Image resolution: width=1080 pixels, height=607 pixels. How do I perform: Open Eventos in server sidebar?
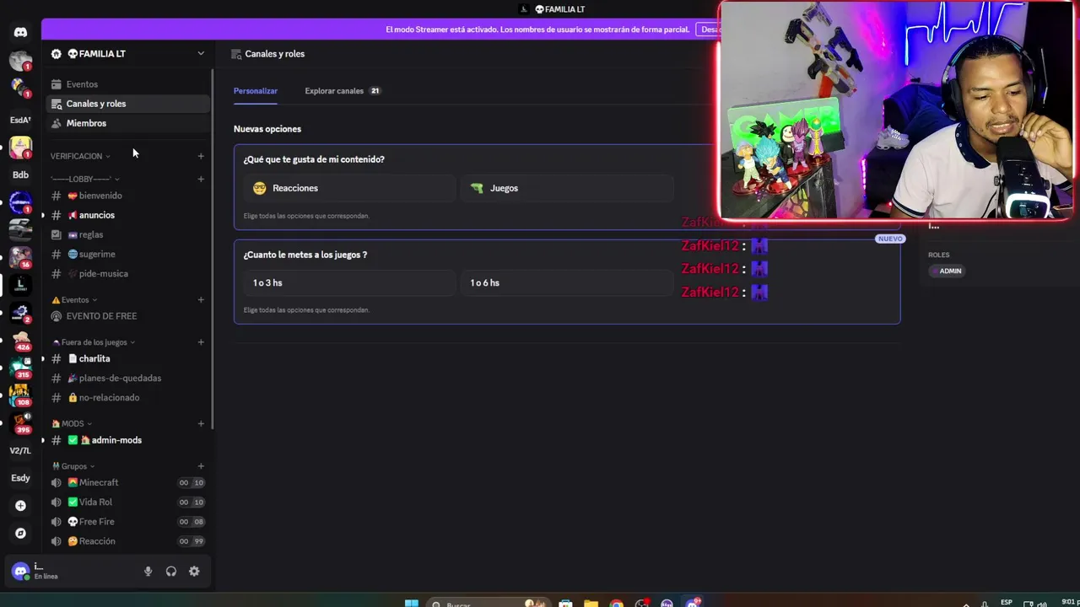click(x=127, y=84)
